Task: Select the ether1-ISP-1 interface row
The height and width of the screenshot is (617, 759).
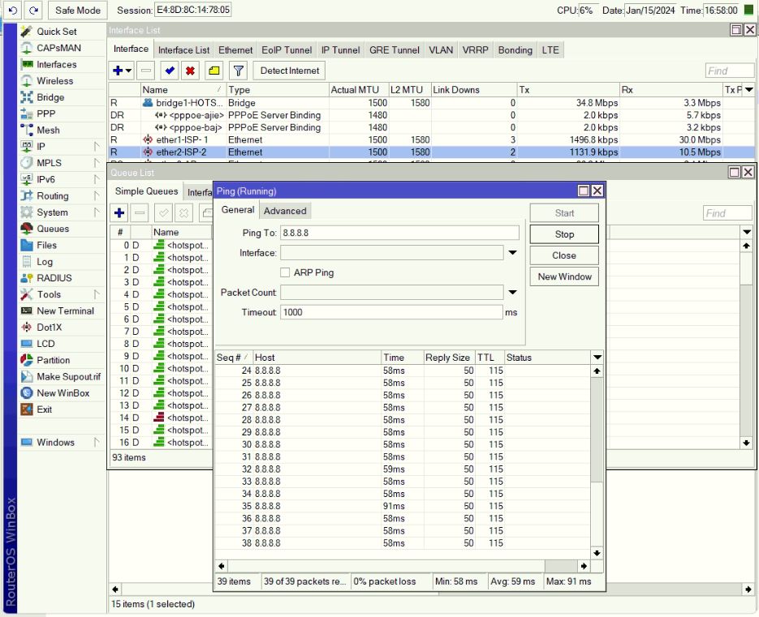Action: tap(431, 139)
